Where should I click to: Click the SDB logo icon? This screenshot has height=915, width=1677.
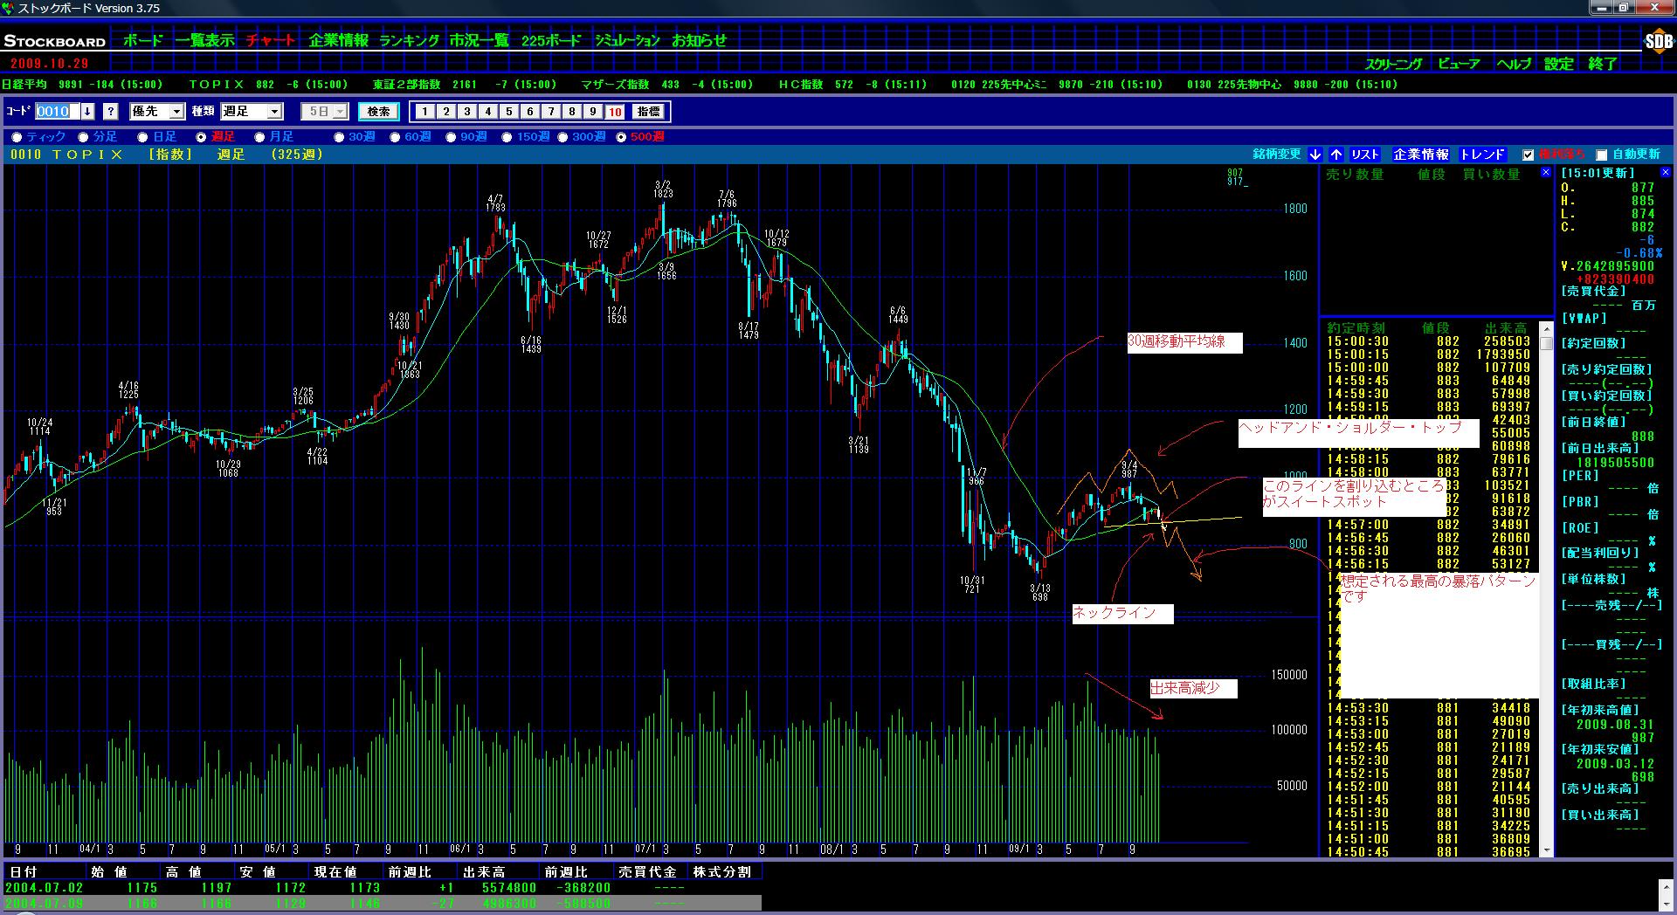click(1657, 41)
